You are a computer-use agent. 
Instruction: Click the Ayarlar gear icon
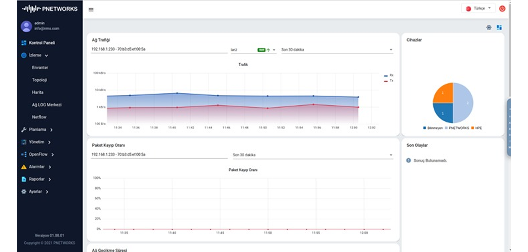pyautogui.click(x=24, y=192)
